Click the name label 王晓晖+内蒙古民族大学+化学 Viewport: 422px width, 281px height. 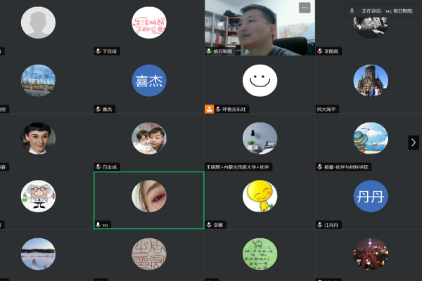click(238, 167)
